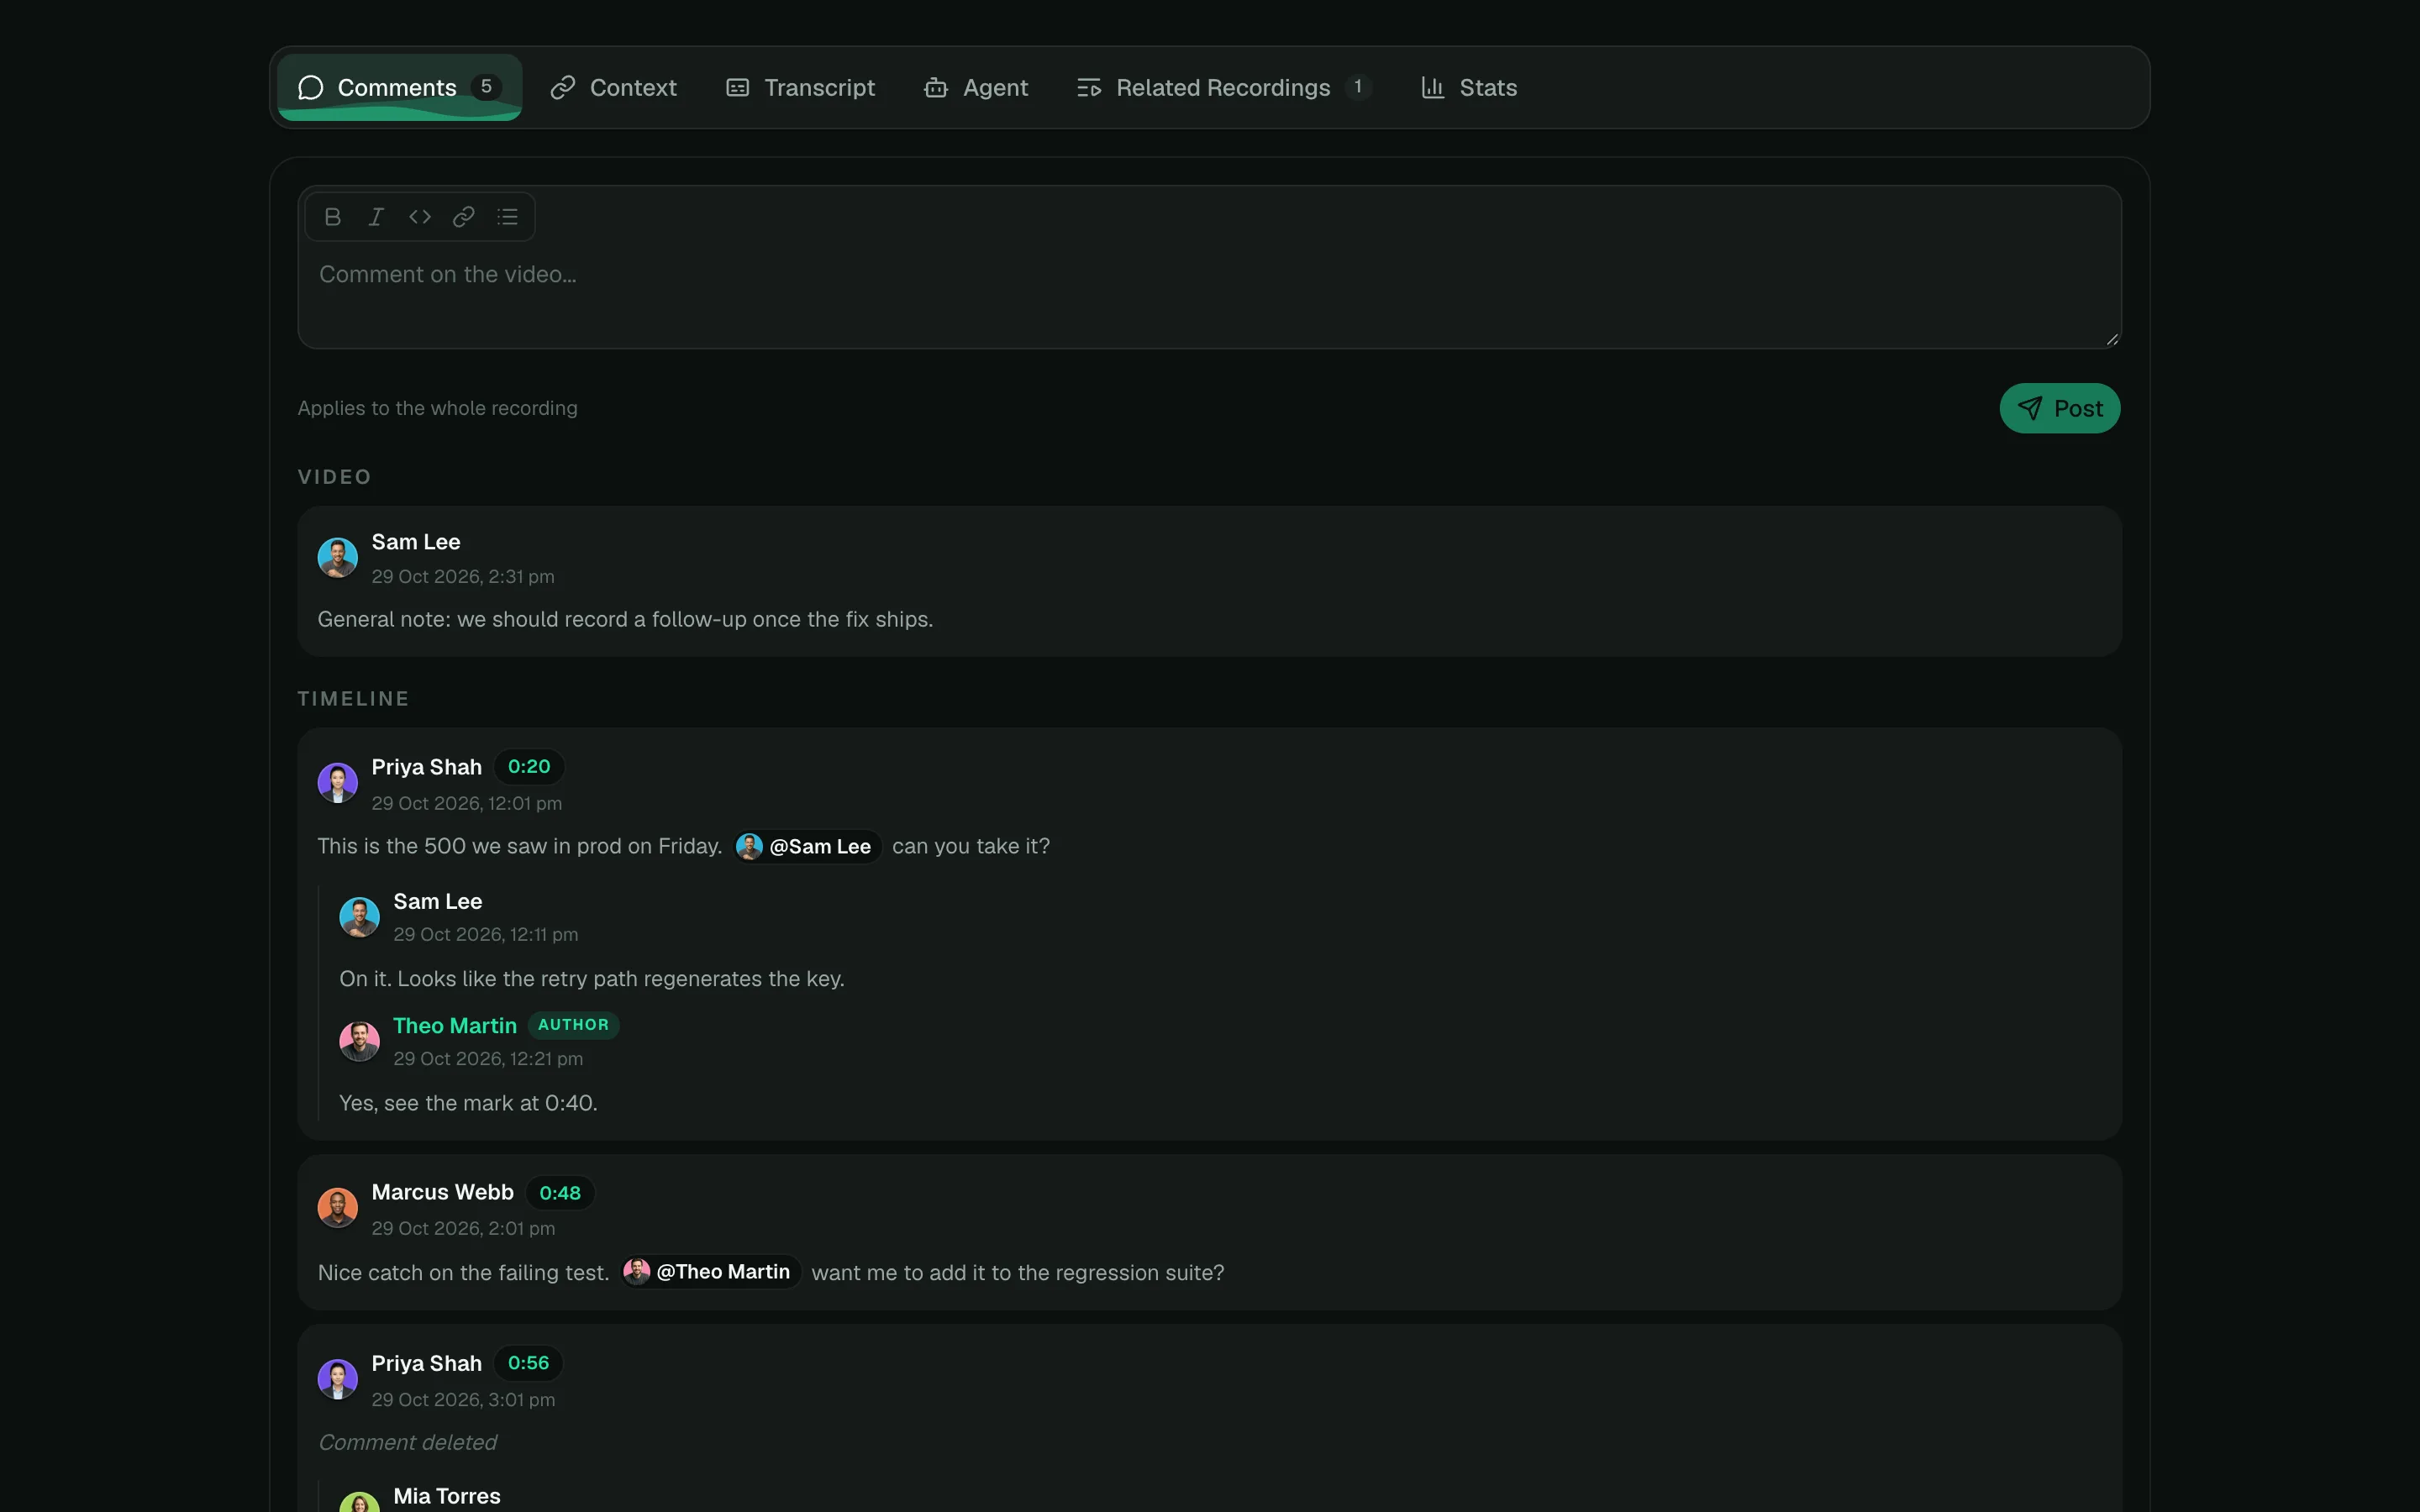Click the Marcus Webb commenter name
Screen dimensions: 2420x1512
(442, 1193)
